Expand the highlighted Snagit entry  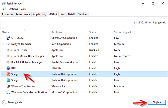click(x=3, y=74)
